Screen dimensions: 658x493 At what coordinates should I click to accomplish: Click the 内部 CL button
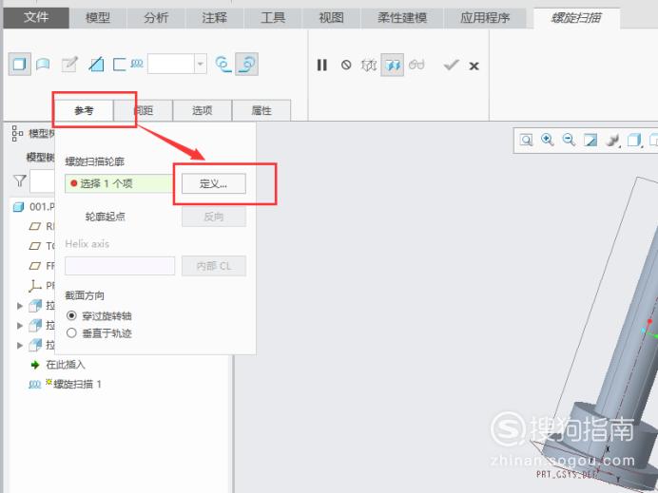pyautogui.click(x=214, y=266)
